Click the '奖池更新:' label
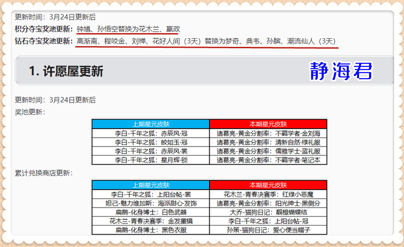404x247 pixels. 30,112
